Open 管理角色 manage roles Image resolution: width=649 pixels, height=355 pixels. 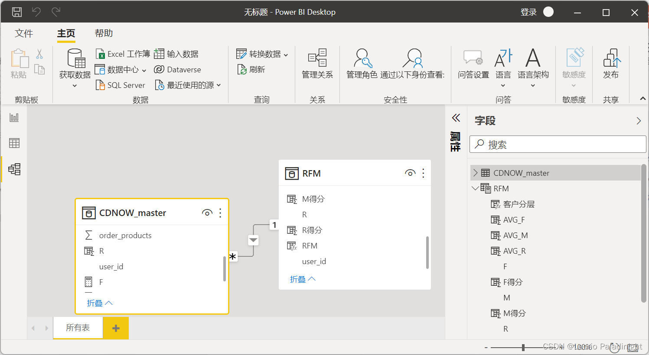pos(362,64)
